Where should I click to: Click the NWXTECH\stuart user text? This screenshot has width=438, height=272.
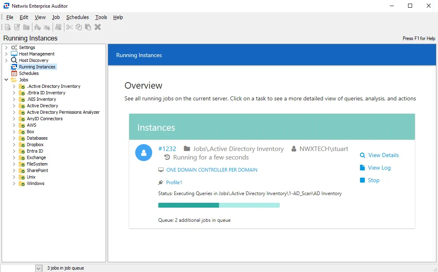click(324, 149)
